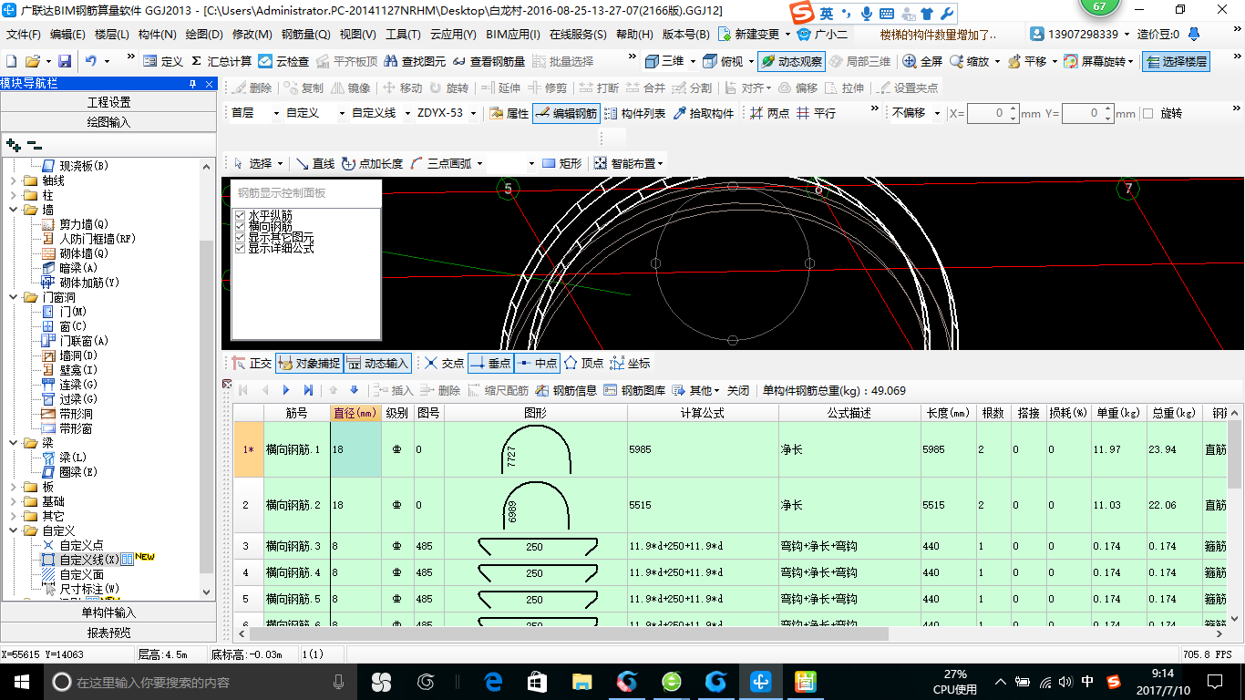Image resolution: width=1245 pixels, height=700 pixels.
Task: Click 报表预览 report preview button
Action: click(108, 633)
